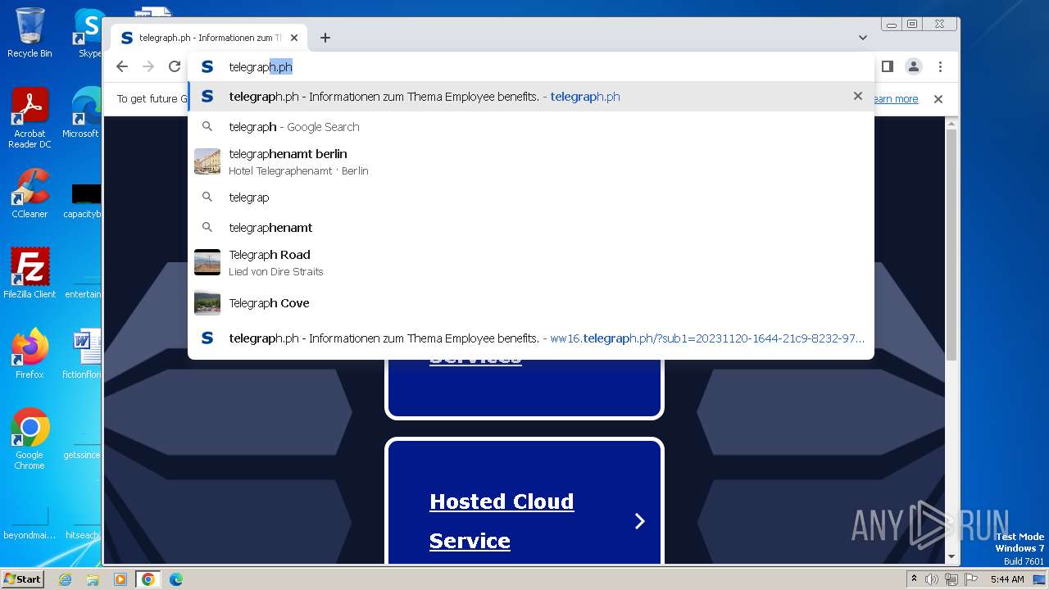This screenshot has width=1049, height=590.
Task: Open File Explorer from taskbar
Action: tap(93, 579)
